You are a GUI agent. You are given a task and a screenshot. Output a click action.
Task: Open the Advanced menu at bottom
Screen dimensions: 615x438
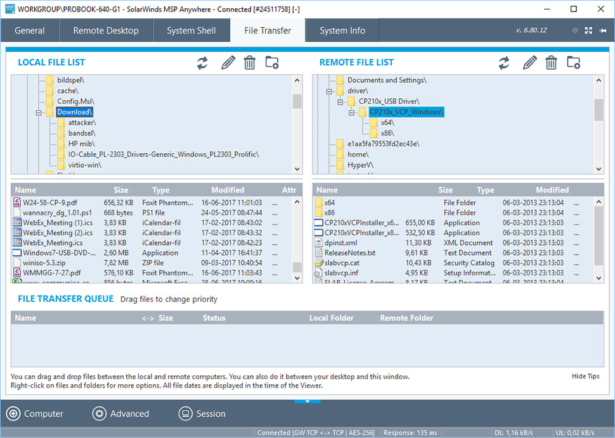121,414
